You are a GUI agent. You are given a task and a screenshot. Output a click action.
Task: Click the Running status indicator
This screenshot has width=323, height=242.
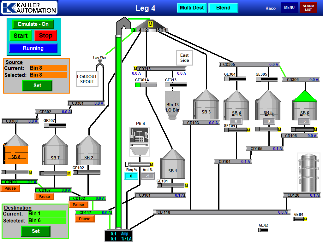(33, 48)
